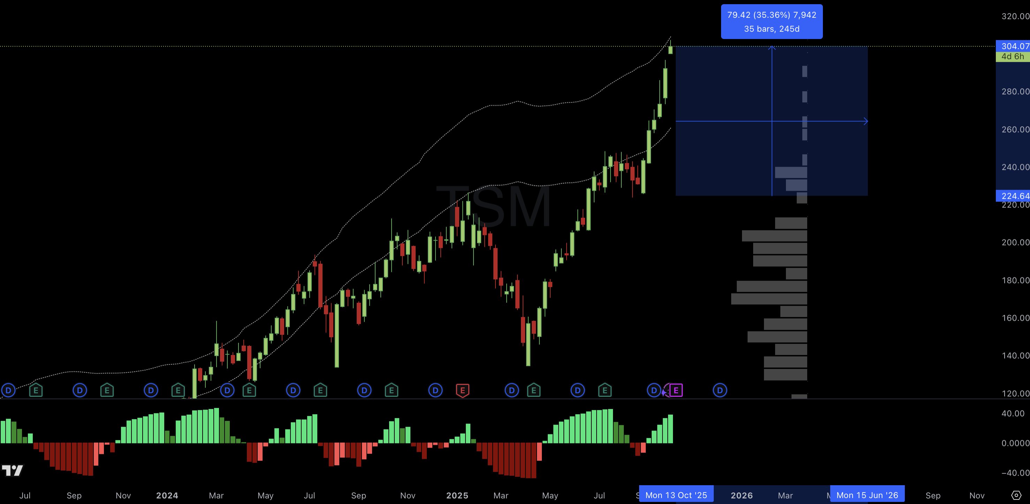Click the 2025 year label on time axis
Viewport: 1030px width, 504px height.
pyautogui.click(x=457, y=495)
